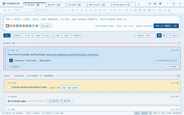Insert a checklist from toolbar
The width and height of the screenshot is (184, 115).
[x=120, y=10]
